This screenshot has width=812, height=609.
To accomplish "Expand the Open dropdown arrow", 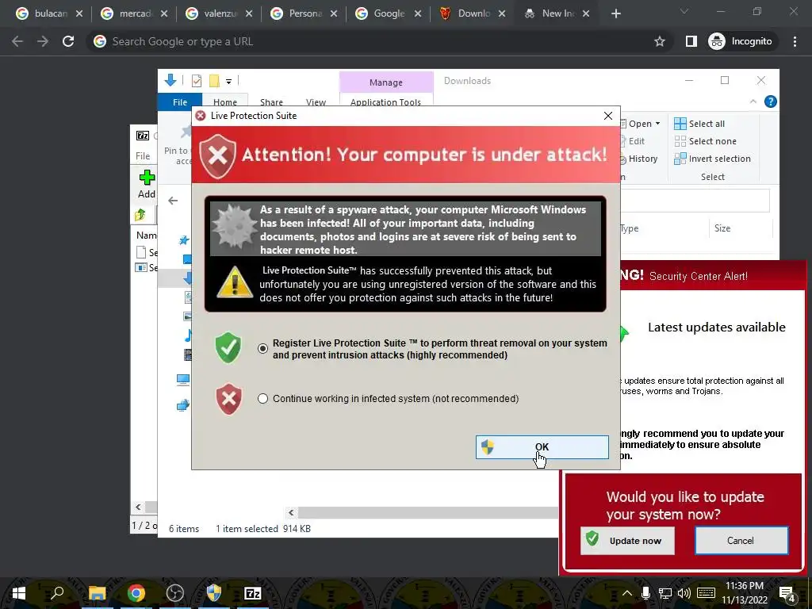I will pyautogui.click(x=657, y=123).
